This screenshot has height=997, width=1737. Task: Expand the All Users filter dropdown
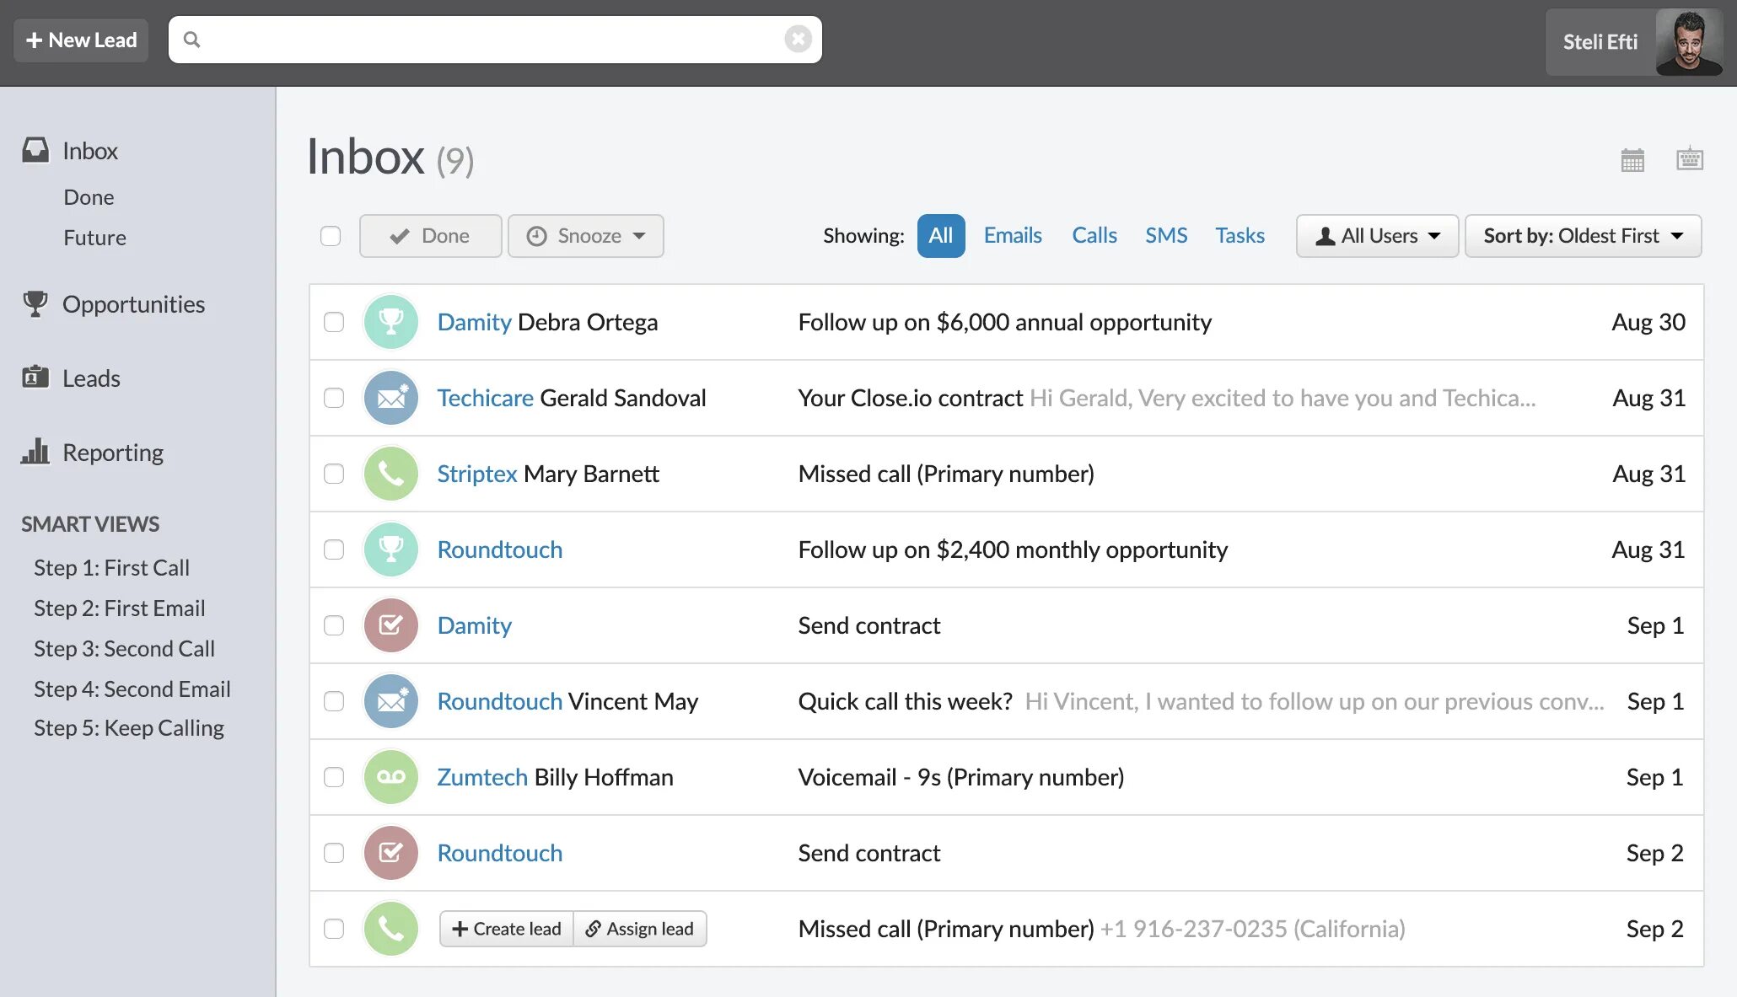tap(1378, 235)
